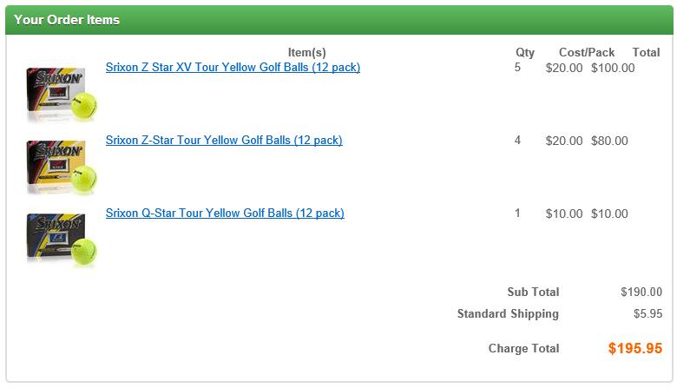
Task: Click quantity 1 for Q-Star Tour
Action: pyautogui.click(x=518, y=213)
